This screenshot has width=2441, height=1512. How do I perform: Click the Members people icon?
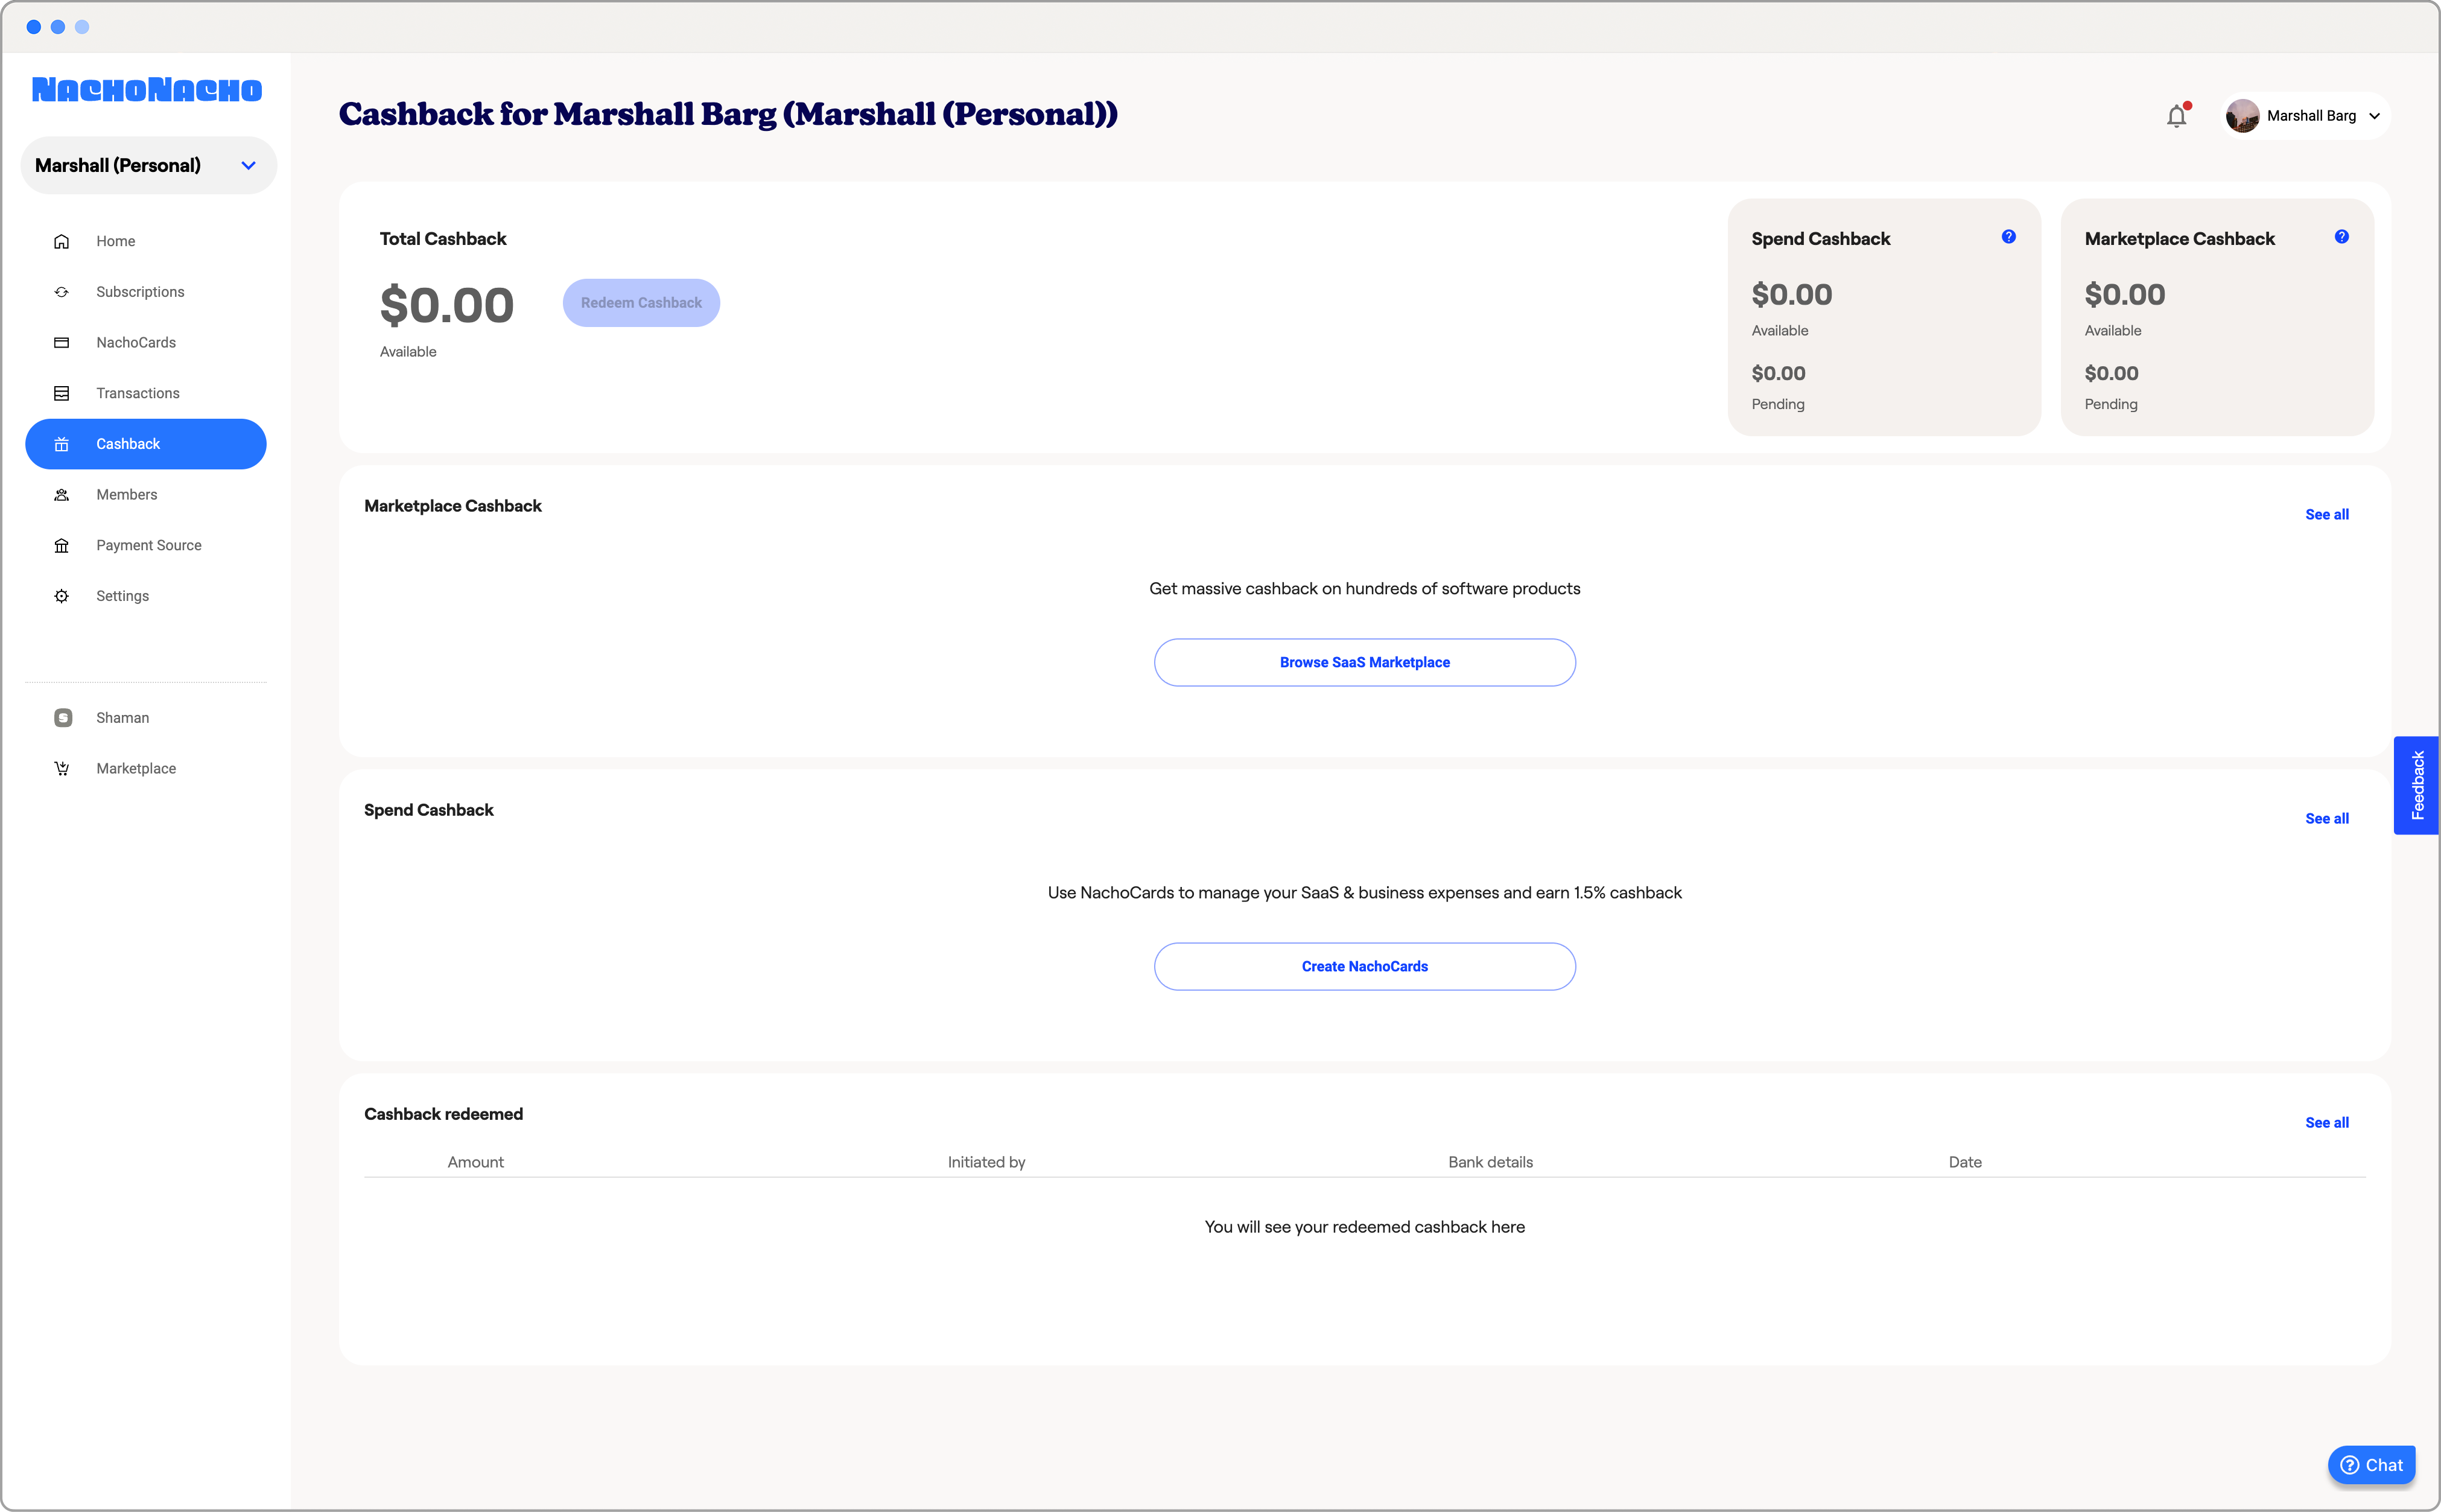pos(61,495)
